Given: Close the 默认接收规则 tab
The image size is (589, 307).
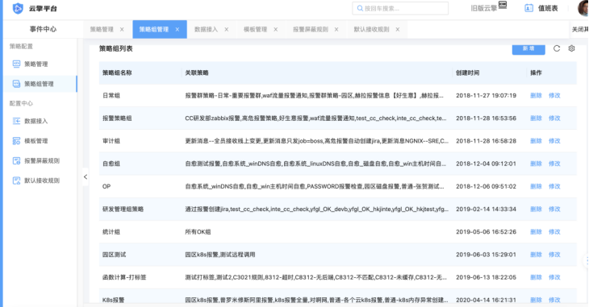Looking at the screenshot, I should tap(398, 29).
